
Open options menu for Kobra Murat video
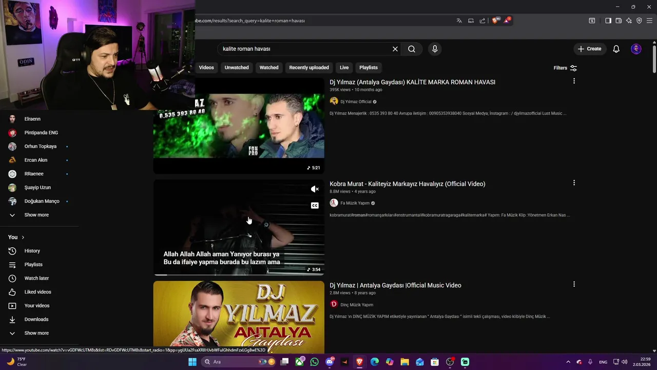pyautogui.click(x=574, y=183)
